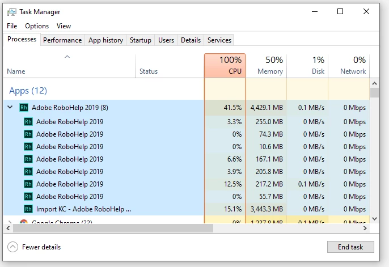The image size is (389, 267).
Task: Sort by the Status column header
Action: [170, 66]
